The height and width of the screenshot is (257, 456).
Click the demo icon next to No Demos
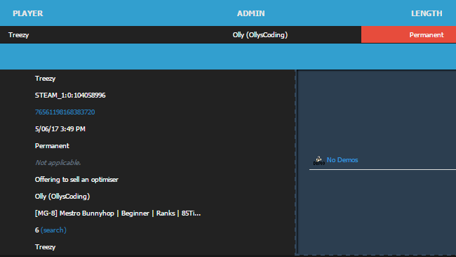[x=318, y=160]
